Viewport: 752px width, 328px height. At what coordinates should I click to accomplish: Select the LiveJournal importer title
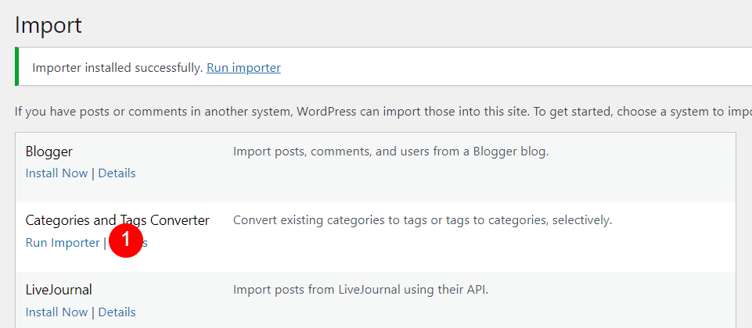[x=59, y=290]
